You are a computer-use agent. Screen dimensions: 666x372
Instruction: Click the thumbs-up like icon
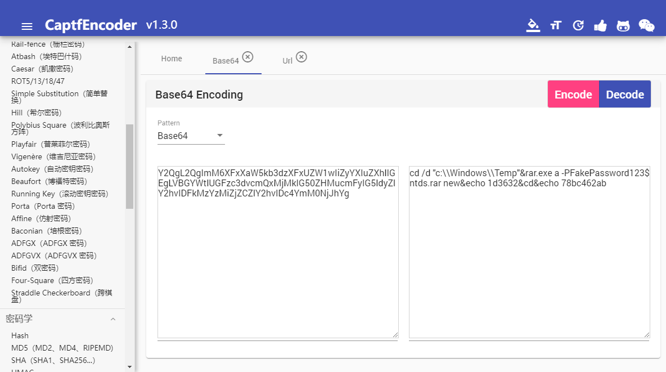coord(600,26)
